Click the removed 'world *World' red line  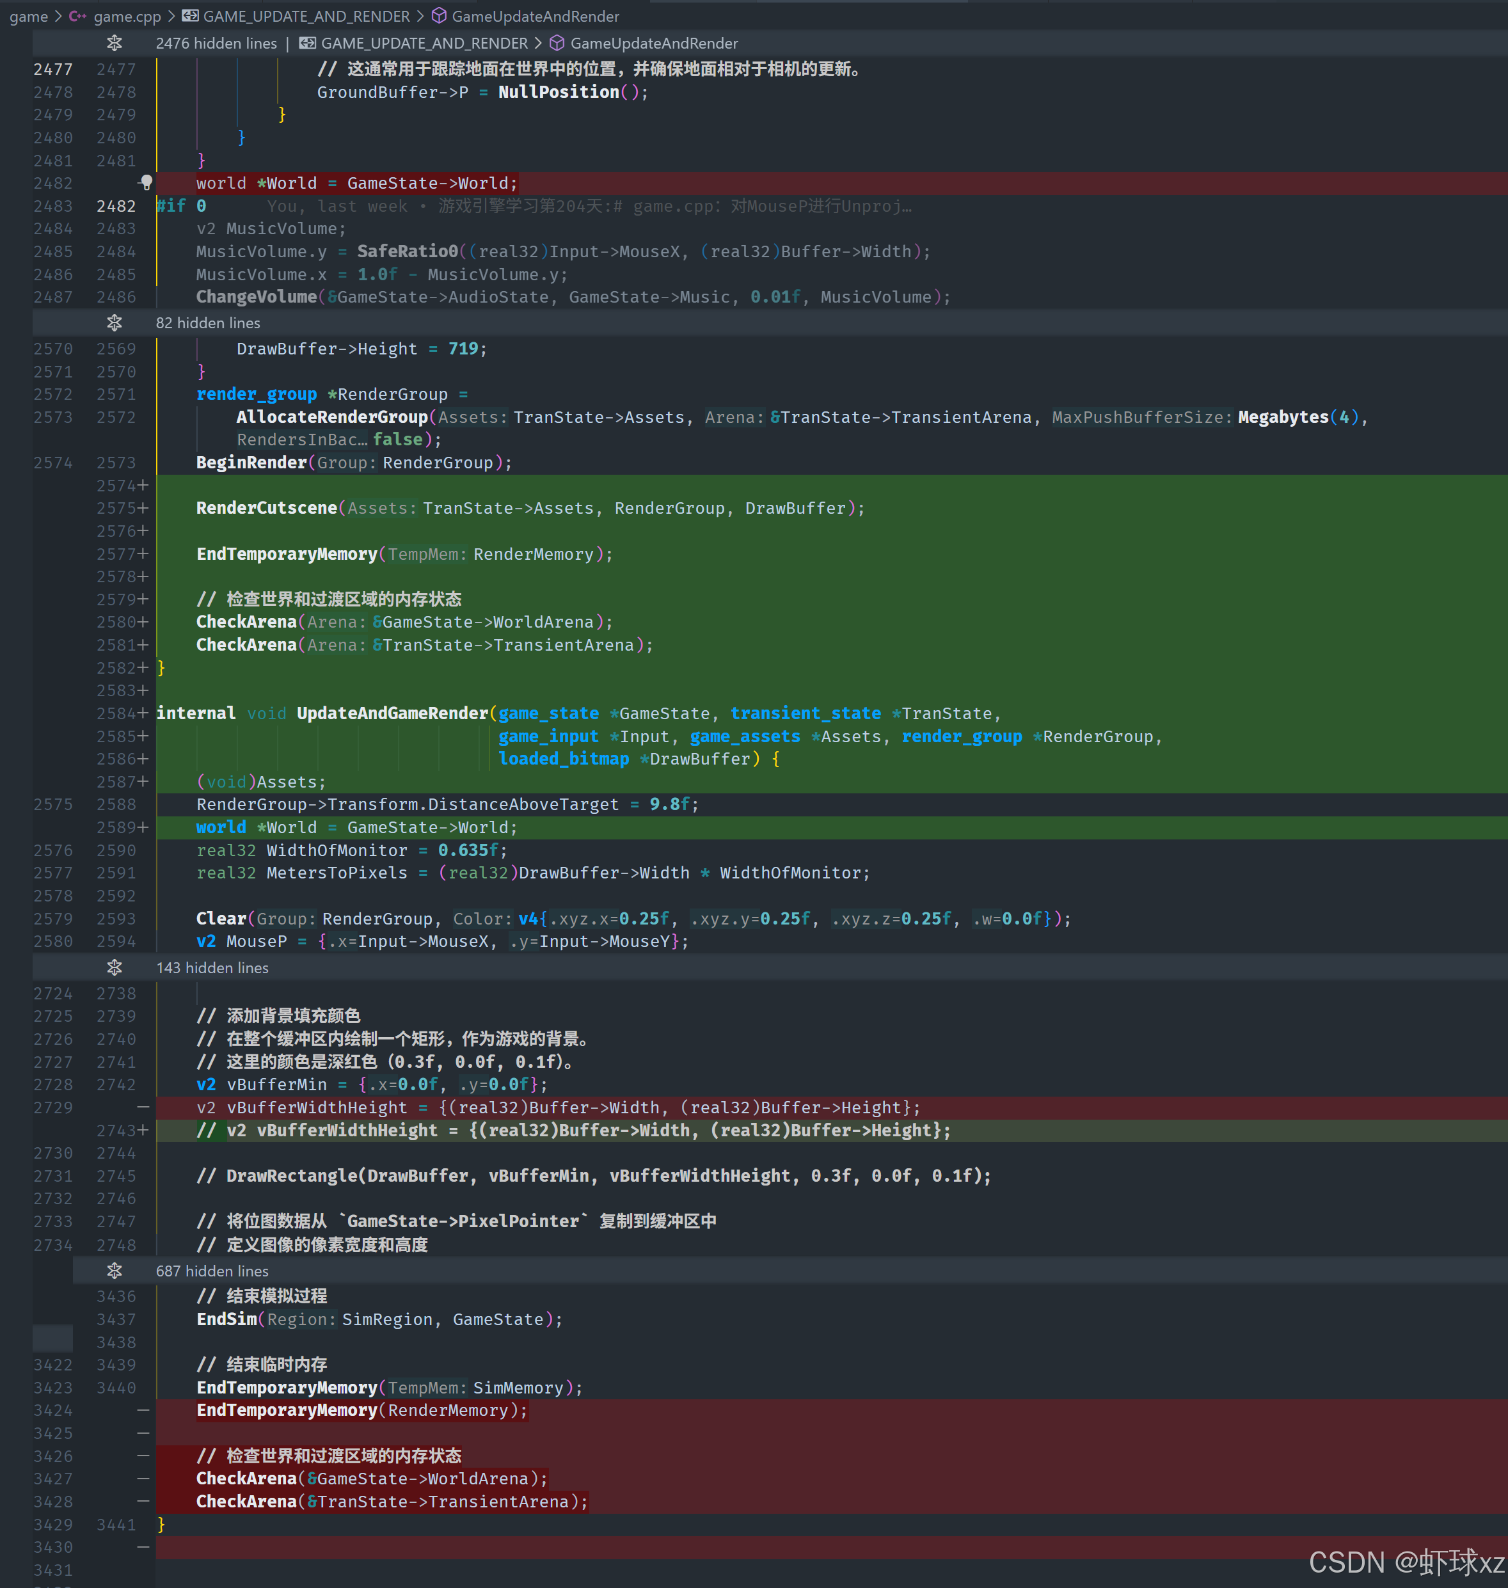point(356,183)
